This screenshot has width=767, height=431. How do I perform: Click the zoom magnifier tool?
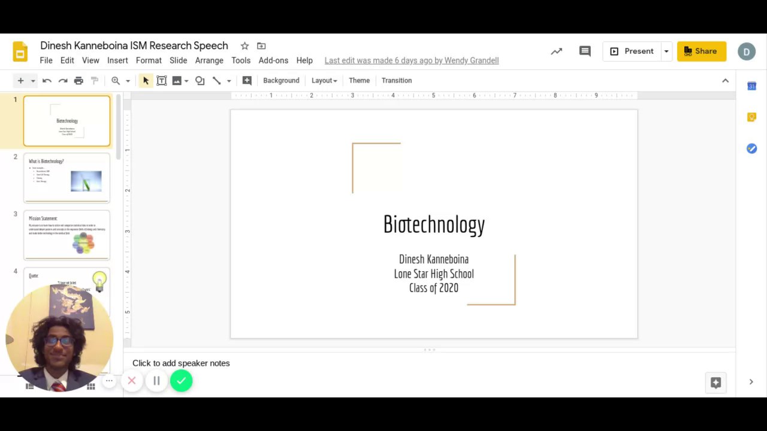116,80
